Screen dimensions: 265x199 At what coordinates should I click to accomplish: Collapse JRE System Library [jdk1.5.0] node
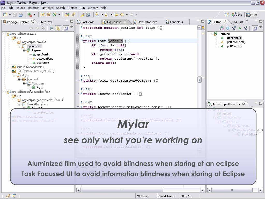9,71
